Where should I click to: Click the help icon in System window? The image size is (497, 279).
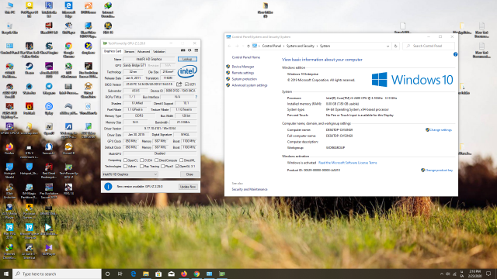[456, 54]
